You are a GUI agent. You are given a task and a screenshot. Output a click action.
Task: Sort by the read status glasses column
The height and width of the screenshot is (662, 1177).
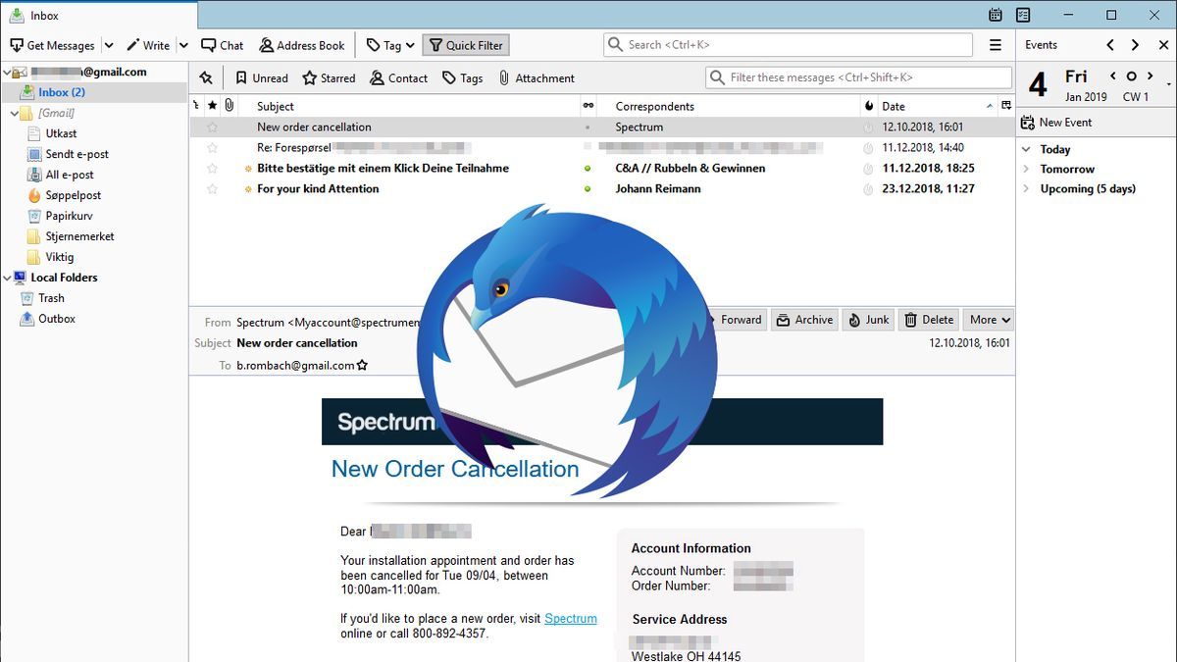(588, 106)
